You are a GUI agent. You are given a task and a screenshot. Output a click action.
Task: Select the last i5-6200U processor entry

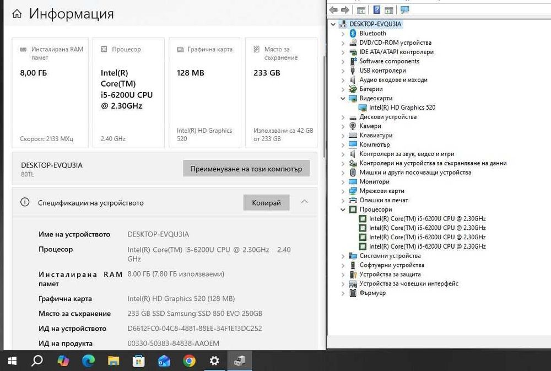tap(428, 246)
